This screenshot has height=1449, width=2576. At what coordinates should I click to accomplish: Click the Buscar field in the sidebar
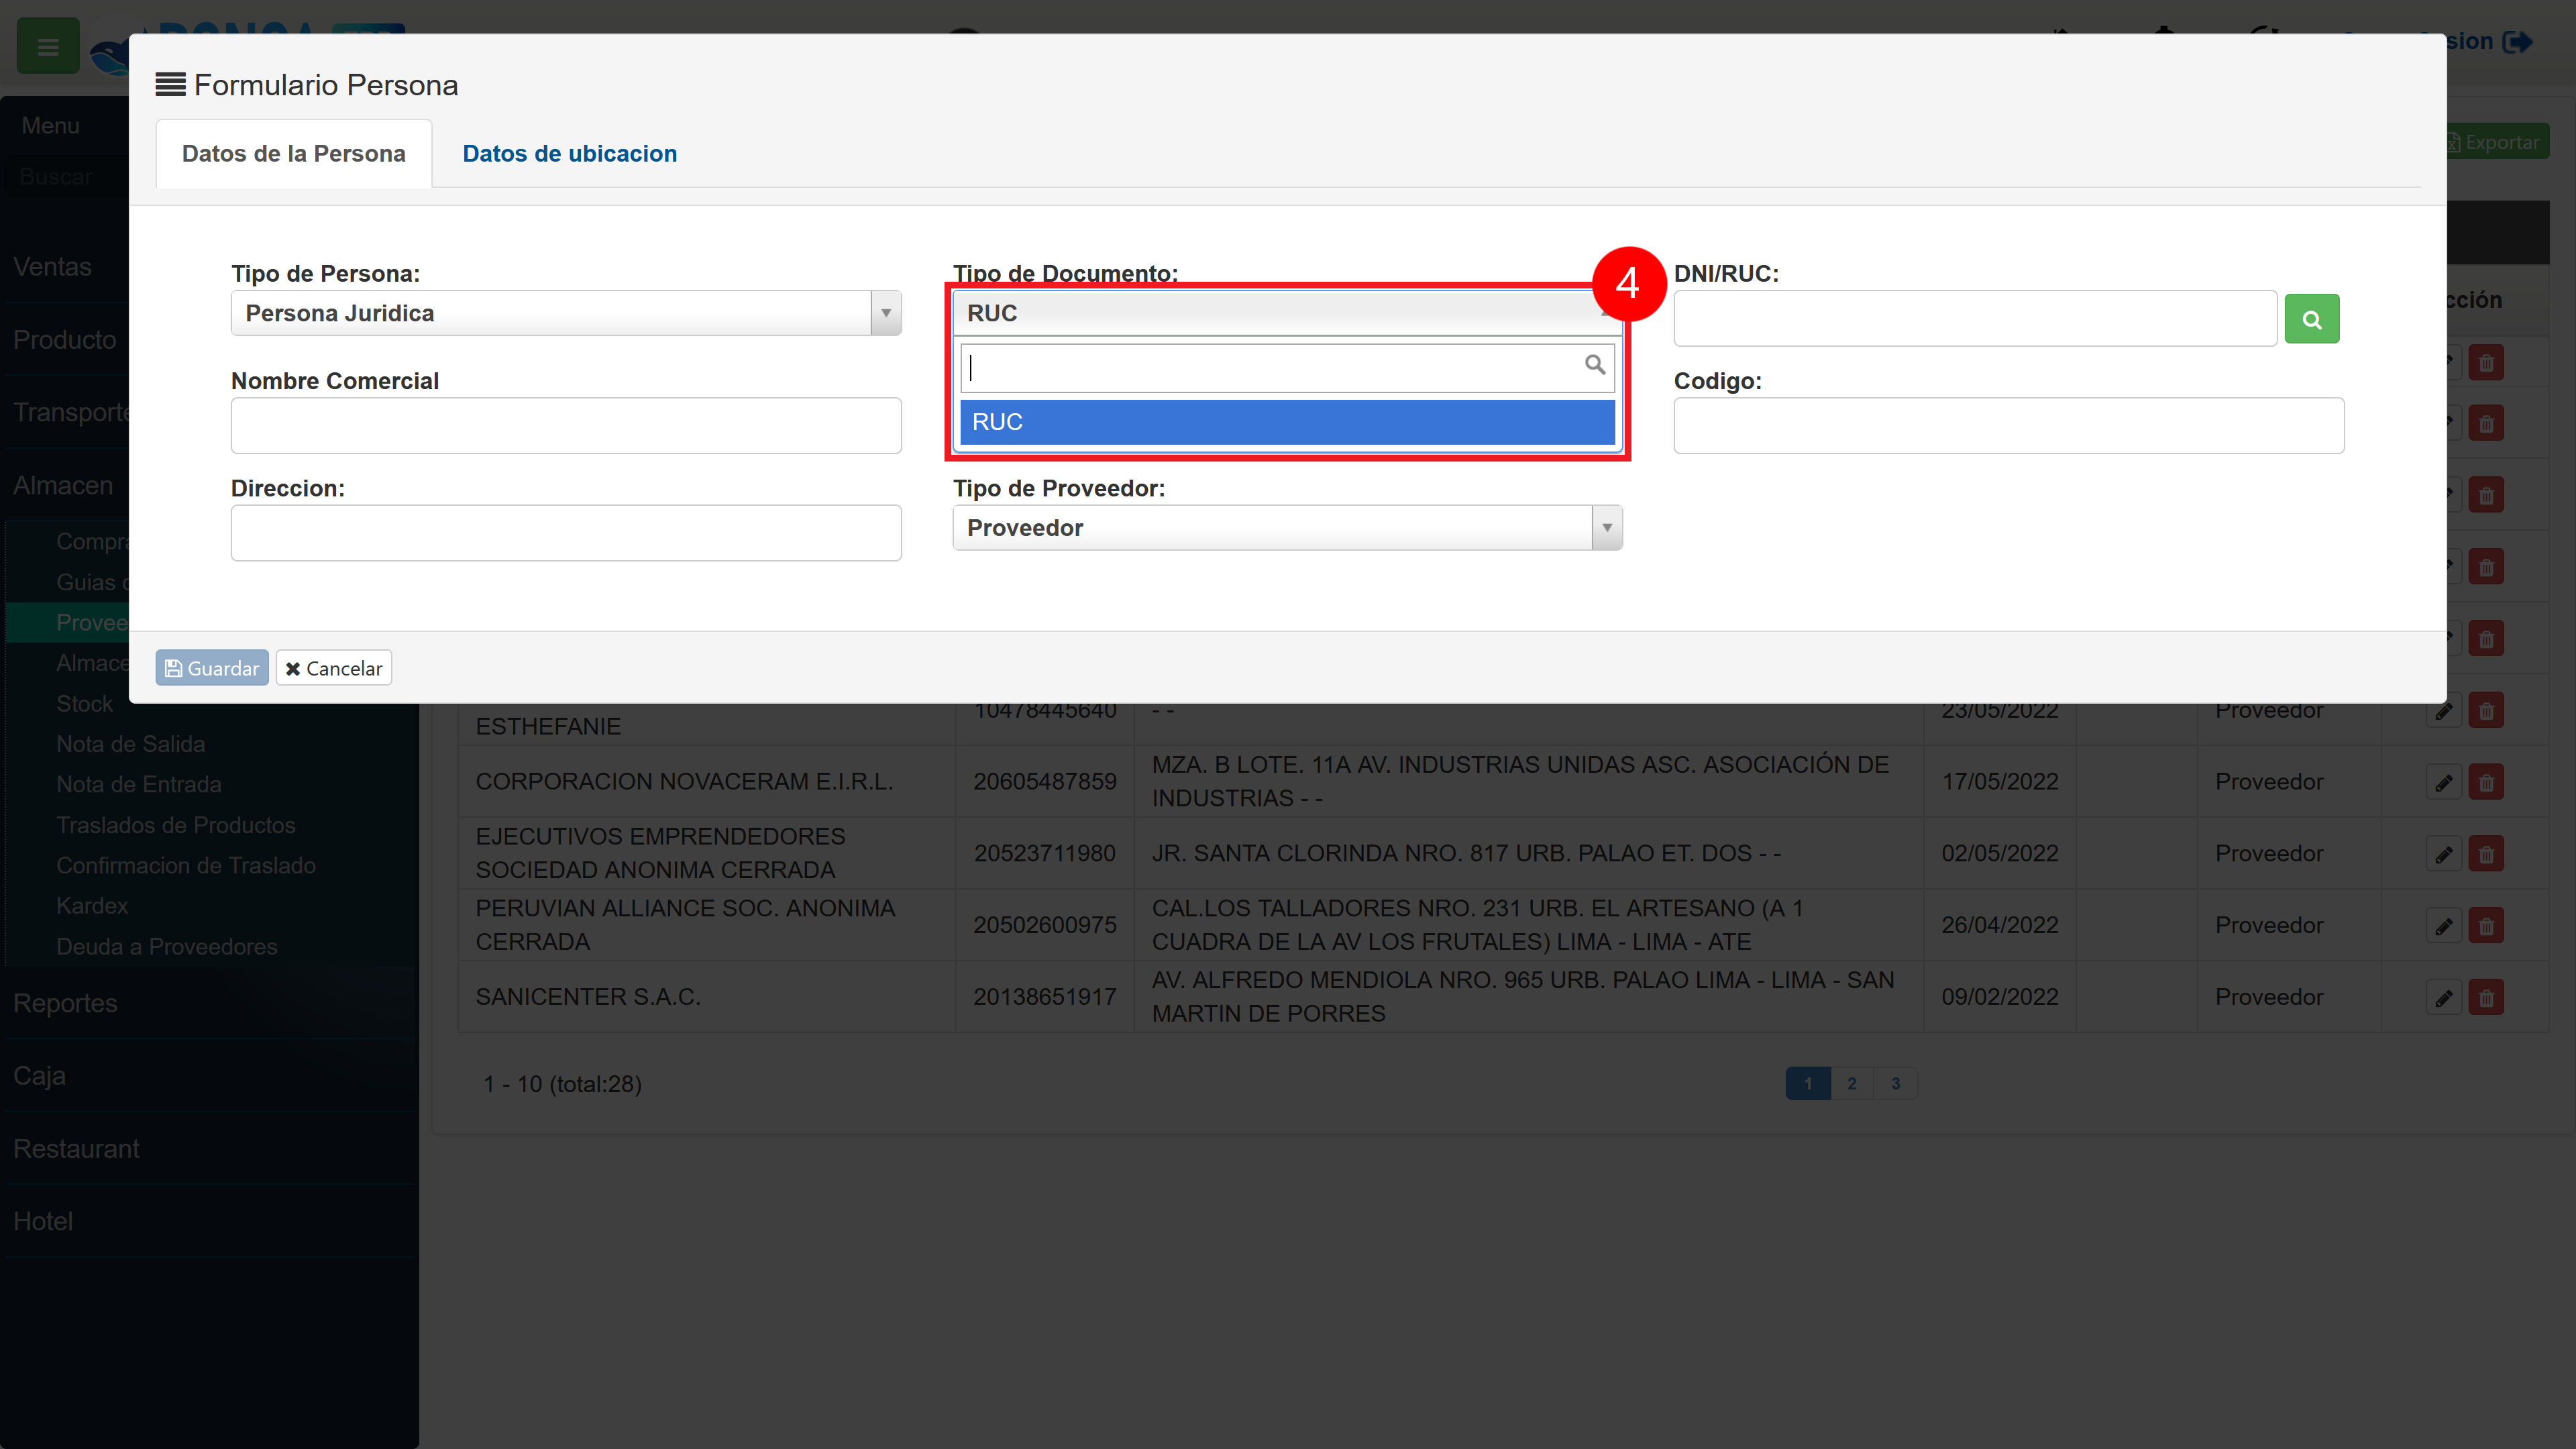tap(66, 177)
